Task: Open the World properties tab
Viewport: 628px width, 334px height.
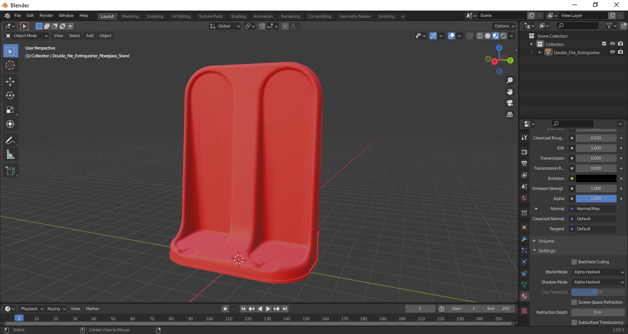Action: pos(524,198)
